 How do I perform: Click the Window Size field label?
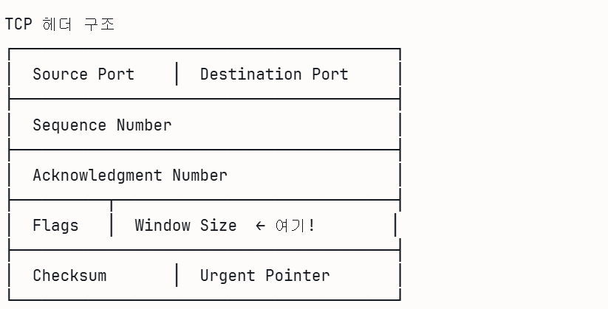tap(185, 226)
